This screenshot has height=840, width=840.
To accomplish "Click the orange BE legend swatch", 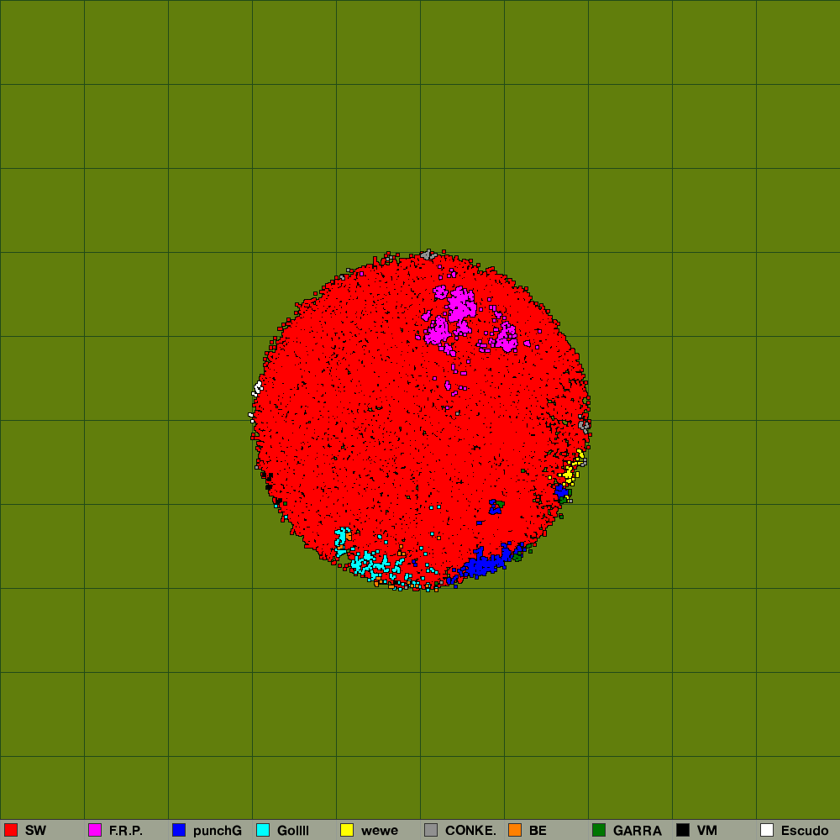I will [x=515, y=830].
